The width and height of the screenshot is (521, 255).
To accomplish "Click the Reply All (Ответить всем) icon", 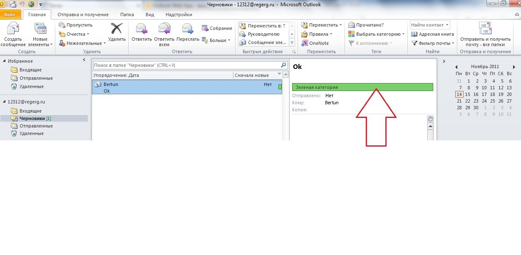I will pos(164,29).
